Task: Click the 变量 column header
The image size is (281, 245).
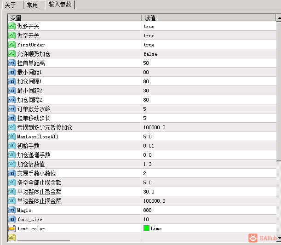Action: click(x=75, y=18)
